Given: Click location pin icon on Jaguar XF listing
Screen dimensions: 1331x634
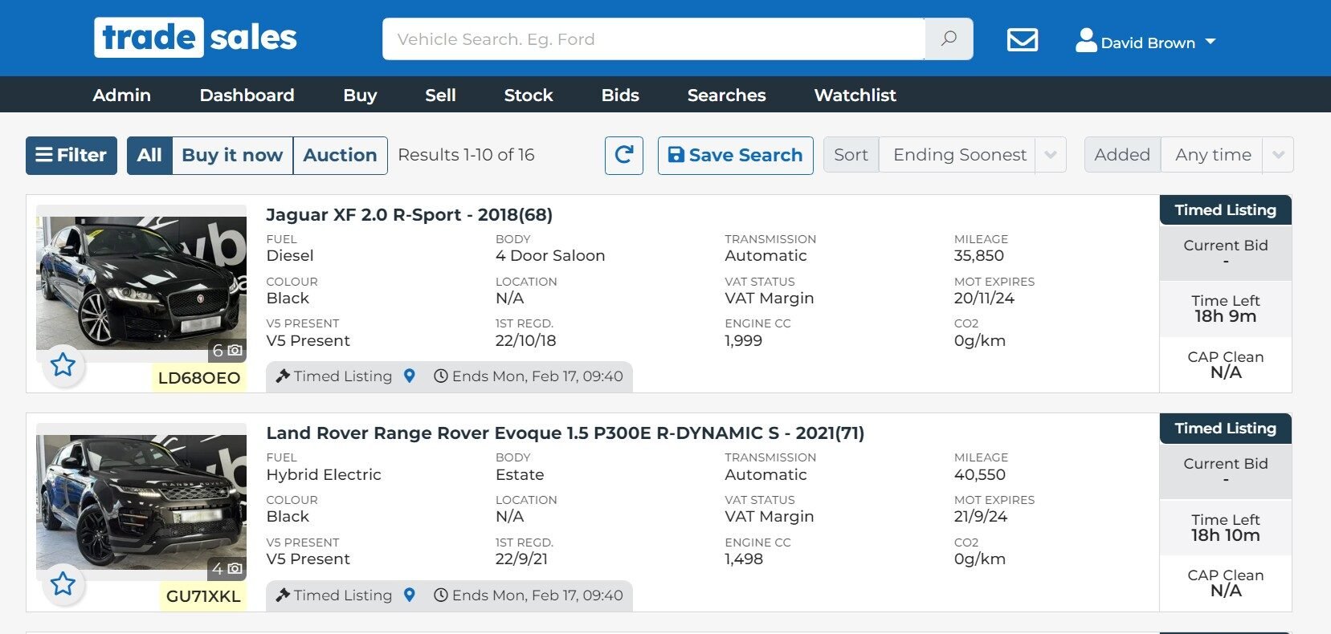Looking at the screenshot, I should pyautogui.click(x=410, y=376).
